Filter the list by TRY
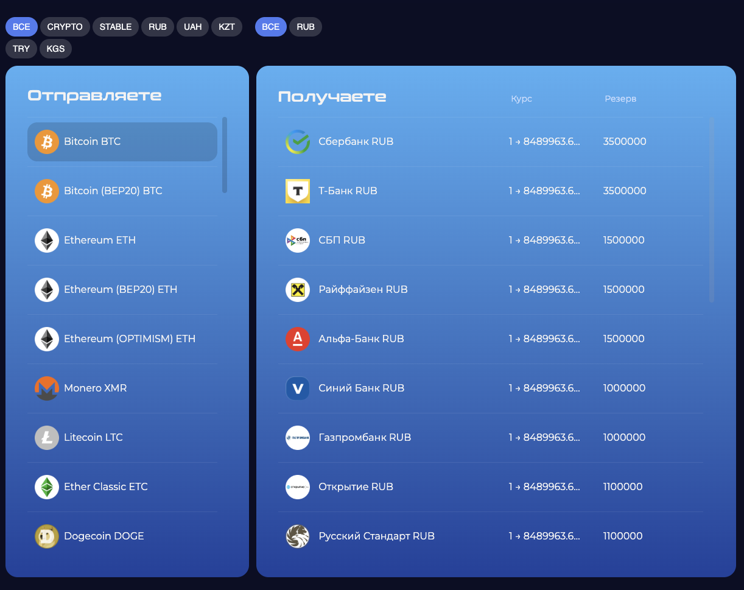Image resolution: width=744 pixels, height=590 pixels. click(21, 49)
